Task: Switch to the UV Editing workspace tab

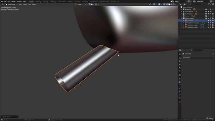Action: 53,2
